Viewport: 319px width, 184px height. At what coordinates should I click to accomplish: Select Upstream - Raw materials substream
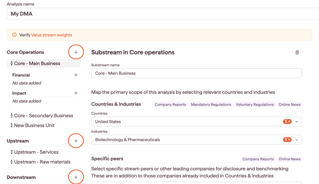click(42, 162)
